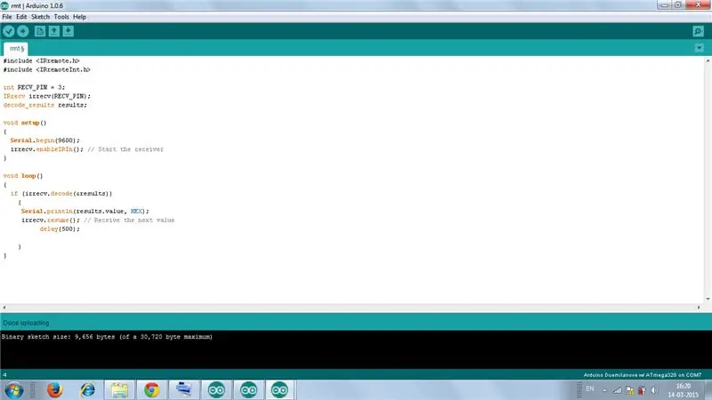Expand the tab options dropdown arrow
712x400 pixels.
pyautogui.click(x=700, y=48)
